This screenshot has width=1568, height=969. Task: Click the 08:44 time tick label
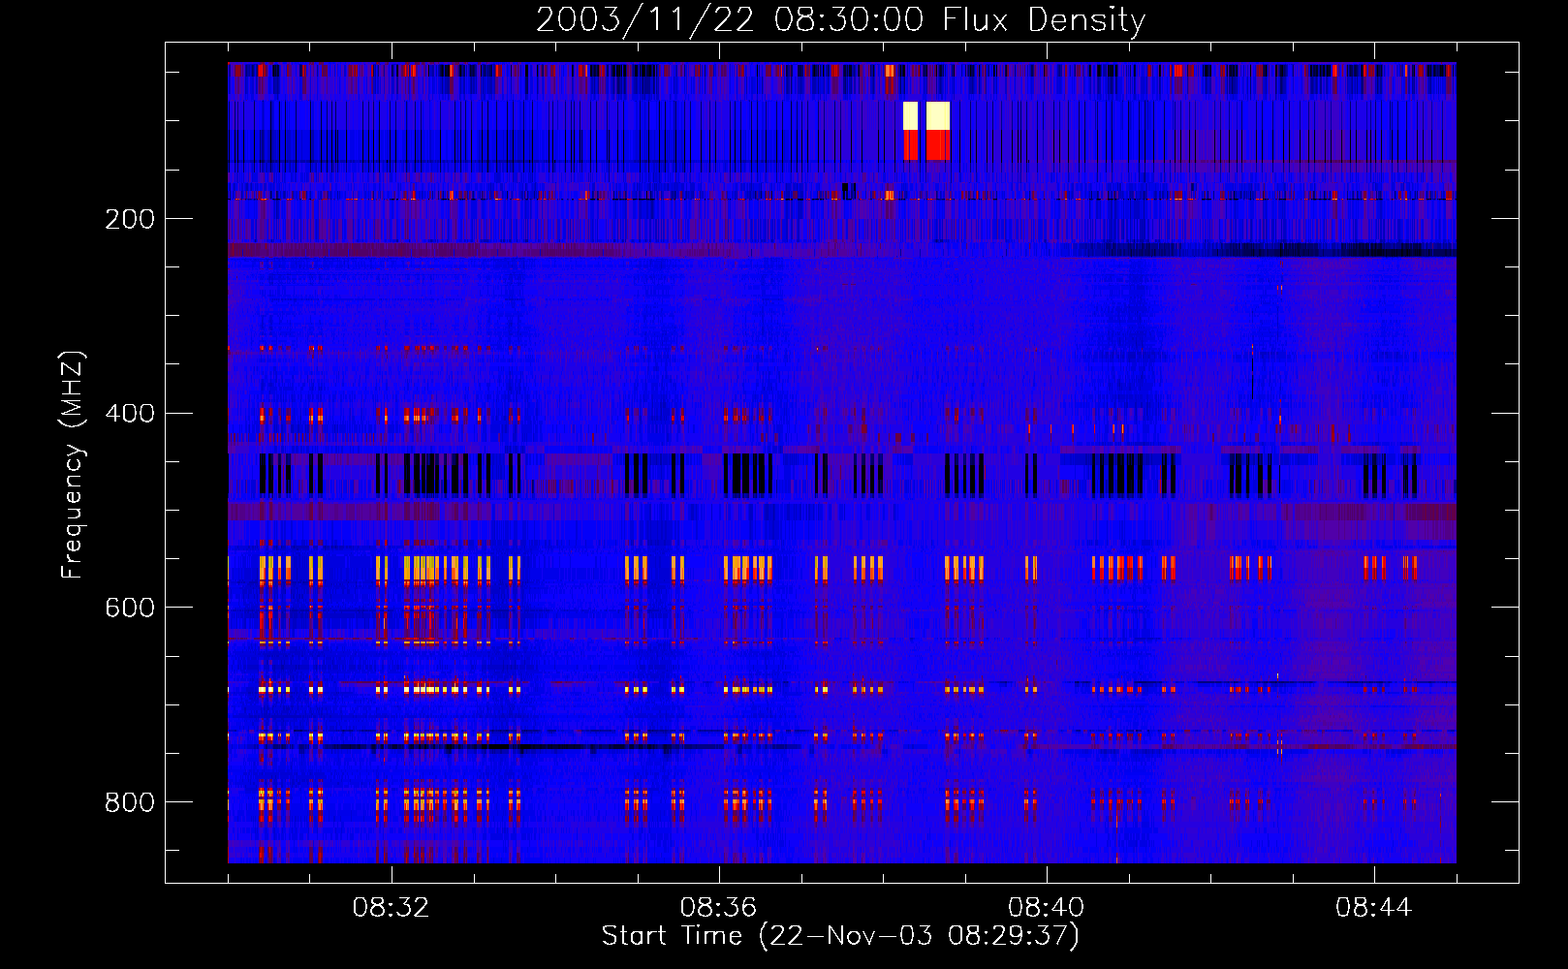1374,908
